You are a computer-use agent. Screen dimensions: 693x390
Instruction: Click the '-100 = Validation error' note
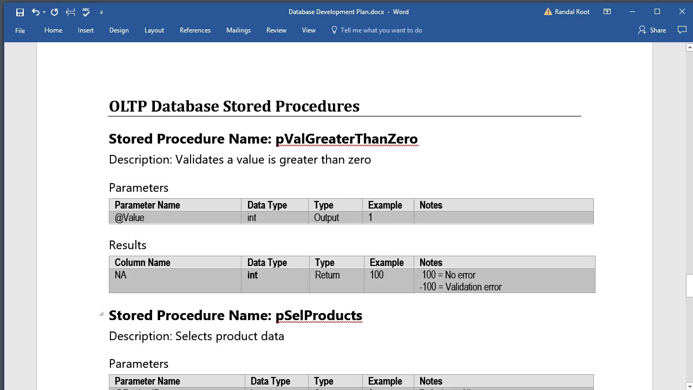point(460,287)
